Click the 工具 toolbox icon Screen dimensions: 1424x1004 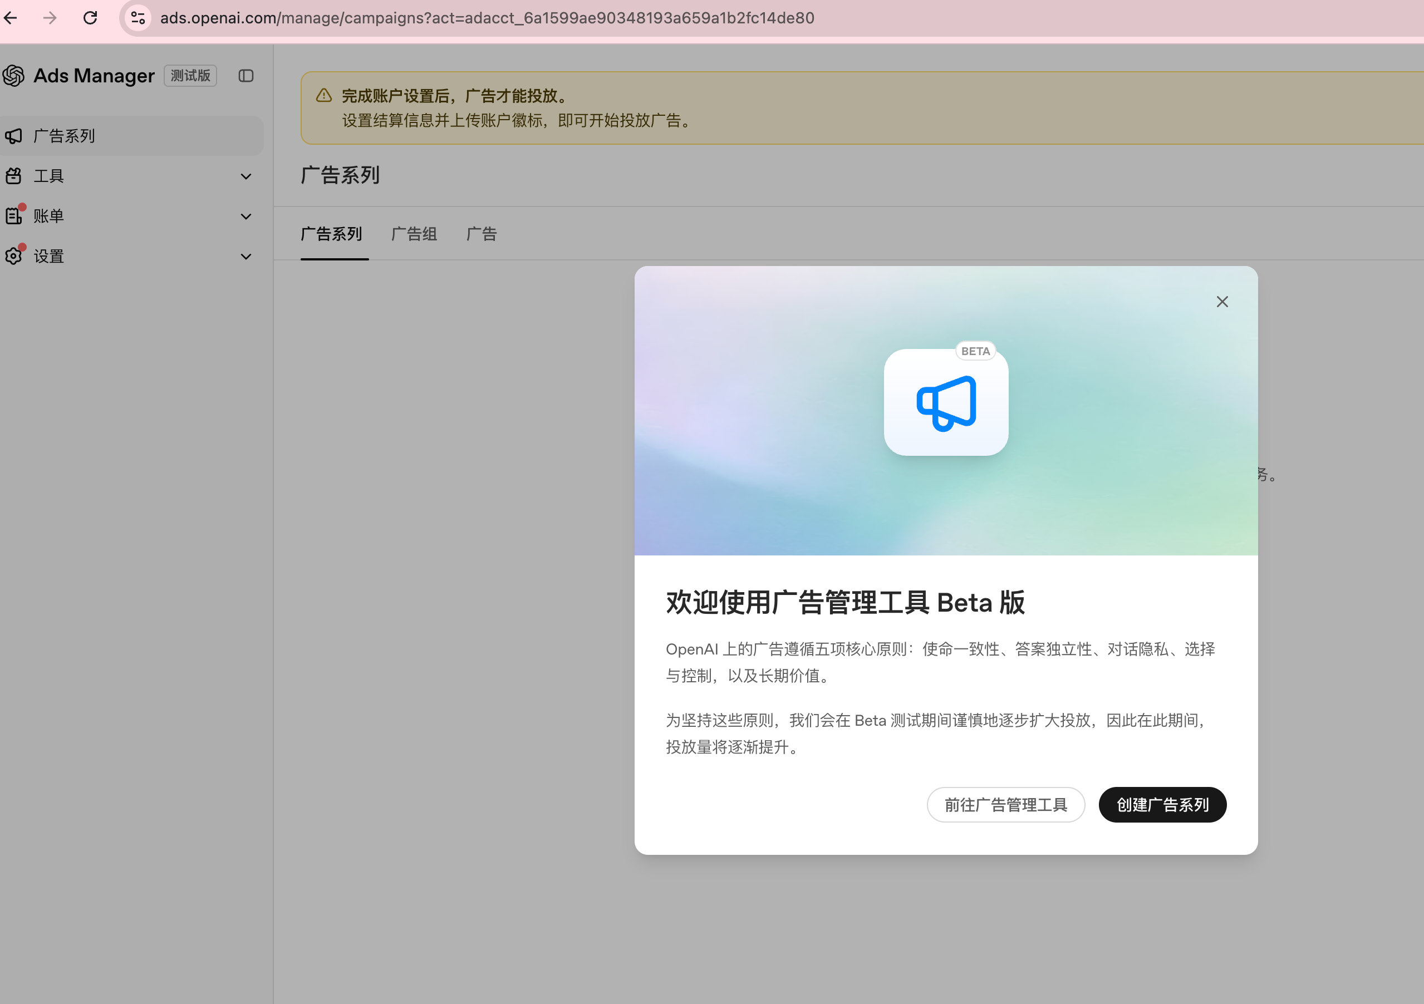click(14, 176)
